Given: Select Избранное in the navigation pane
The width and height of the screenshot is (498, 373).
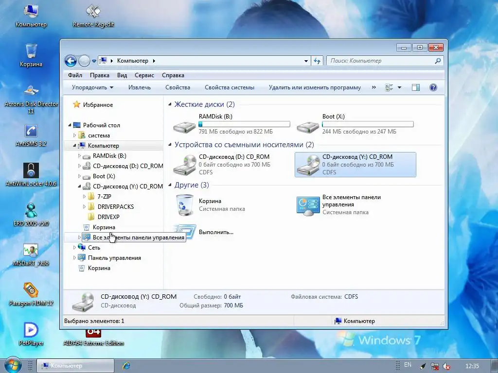Looking at the screenshot, I should (x=98, y=105).
